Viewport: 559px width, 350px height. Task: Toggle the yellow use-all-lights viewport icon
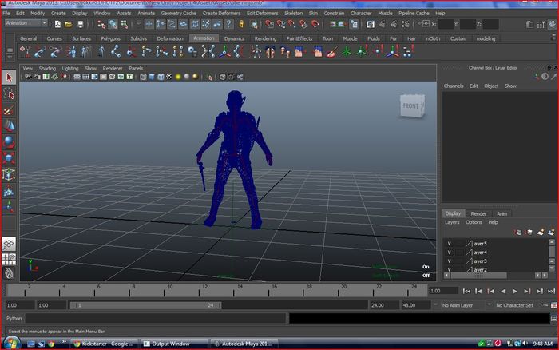178,77
